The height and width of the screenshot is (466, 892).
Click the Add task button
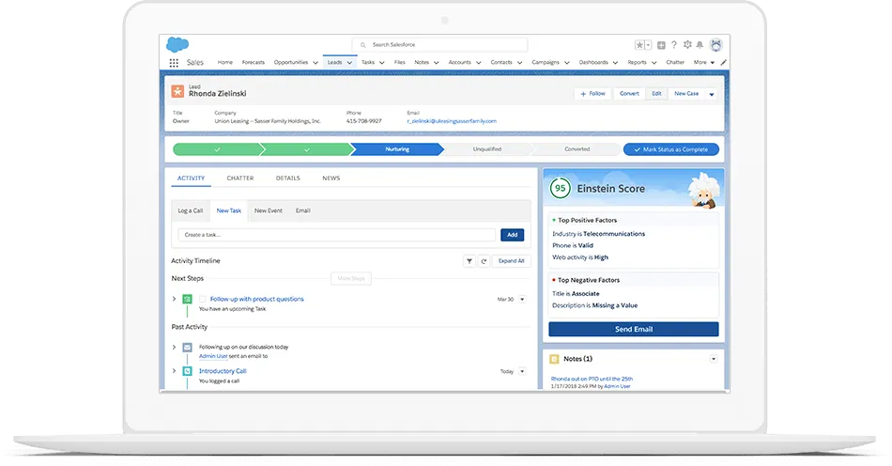tap(512, 235)
